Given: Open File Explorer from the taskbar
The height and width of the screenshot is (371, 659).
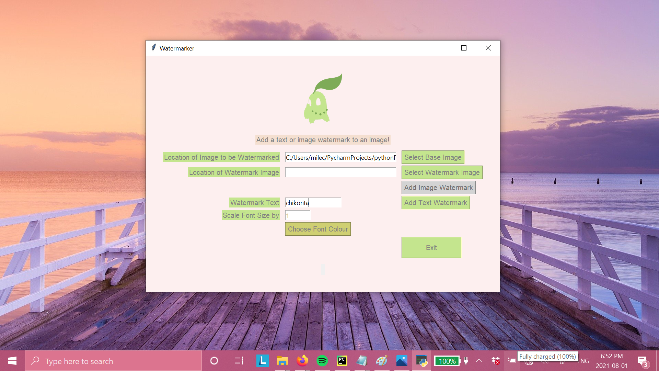Looking at the screenshot, I should (282, 361).
